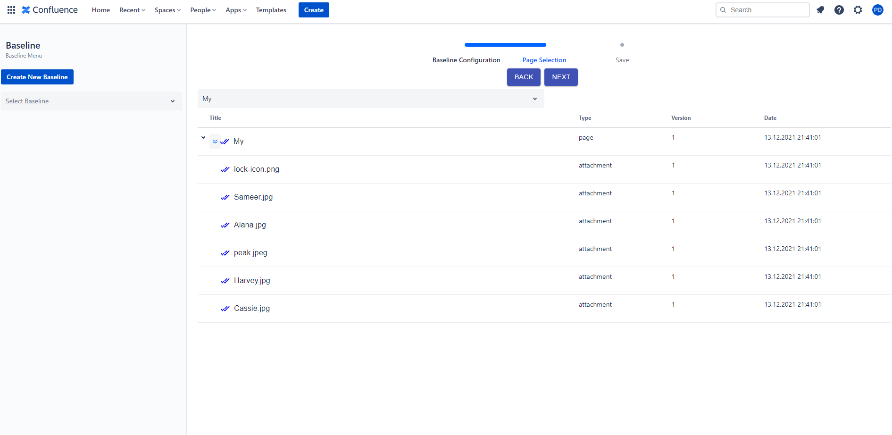The height and width of the screenshot is (435, 892).
Task: Open the Select Baseline dropdown
Action: coord(91,101)
